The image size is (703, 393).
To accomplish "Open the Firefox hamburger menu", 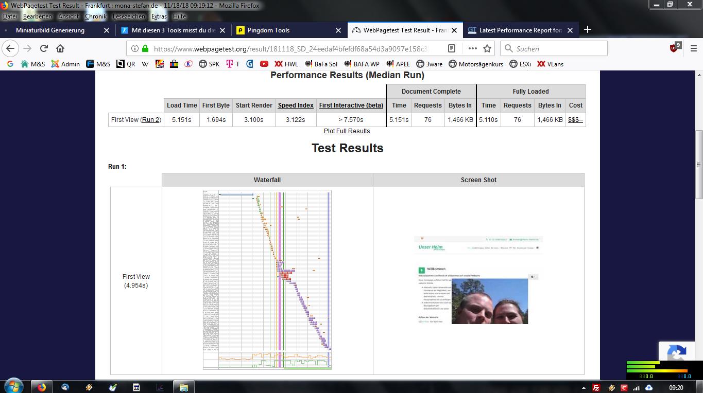I will tap(693, 48).
